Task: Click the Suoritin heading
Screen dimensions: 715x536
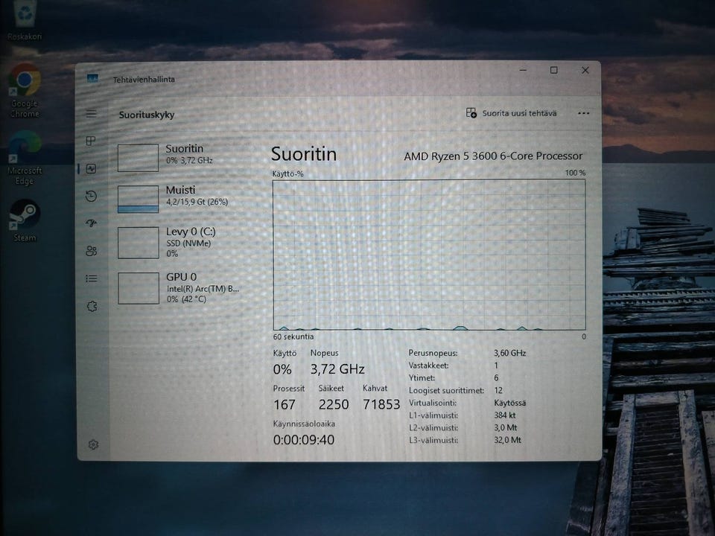Action: [304, 154]
